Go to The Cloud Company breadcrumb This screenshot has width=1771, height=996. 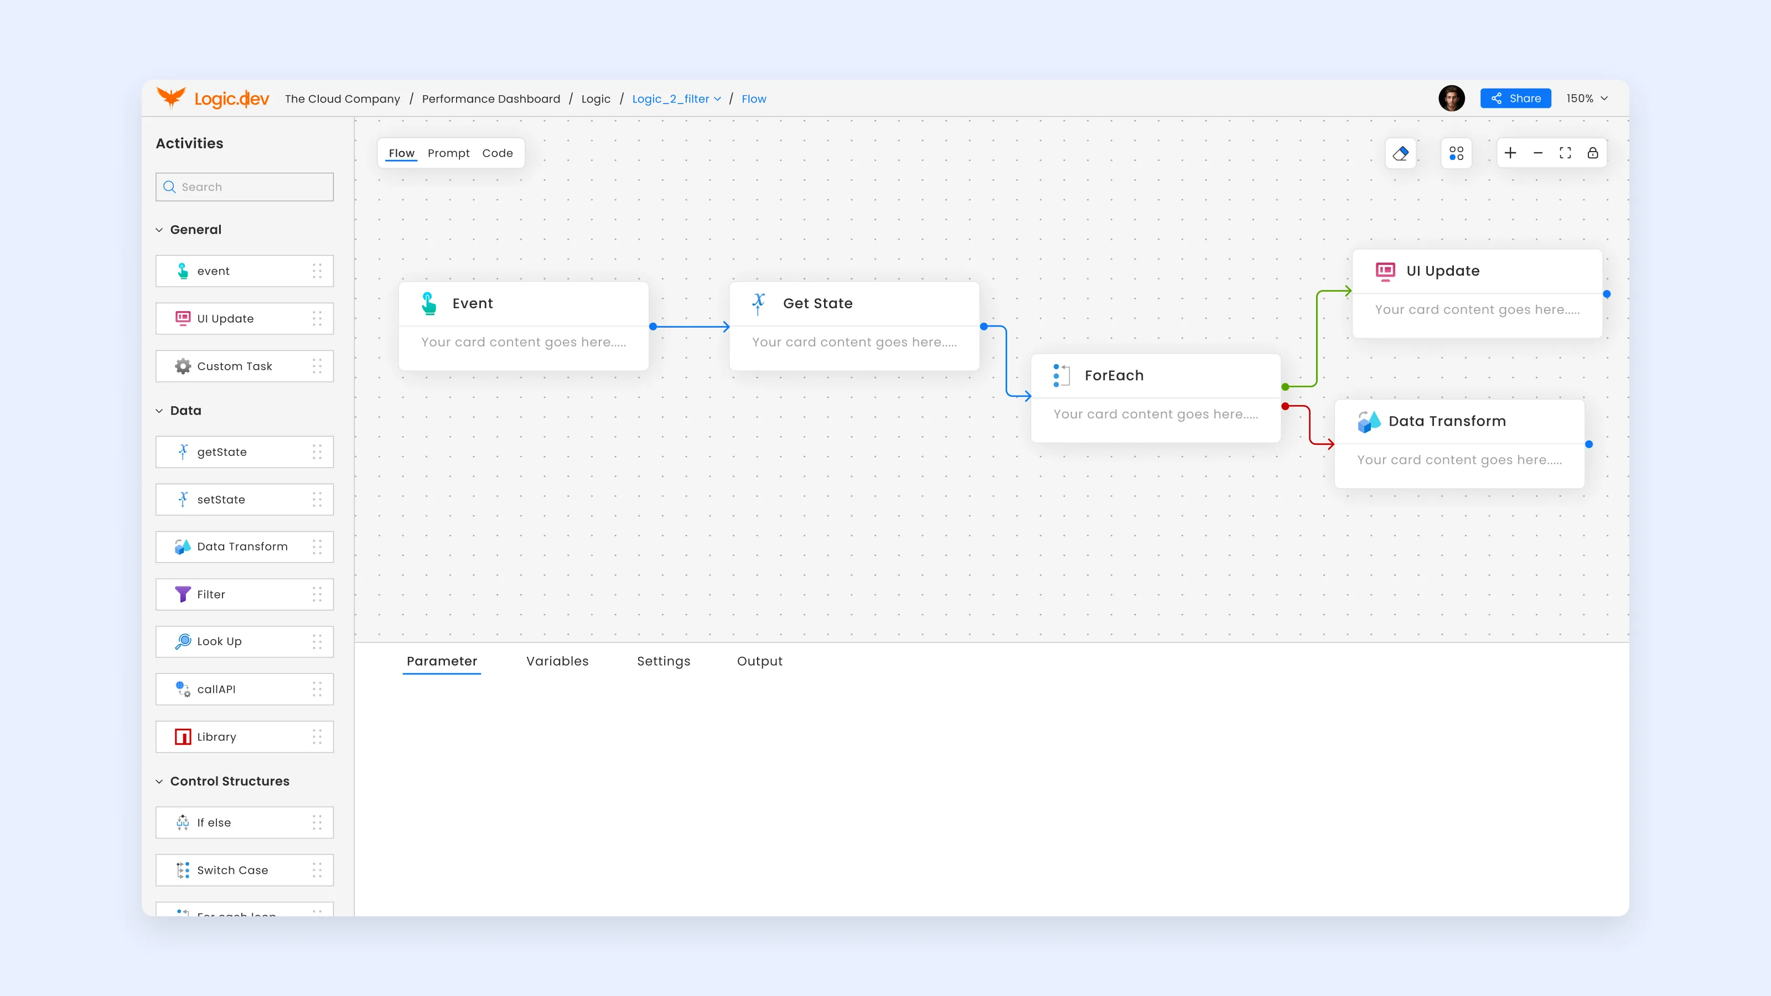343,99
